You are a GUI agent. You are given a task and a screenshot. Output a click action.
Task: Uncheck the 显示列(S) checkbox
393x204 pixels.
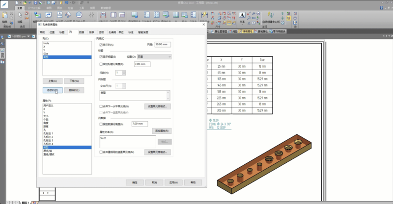[x=101, y=45]
